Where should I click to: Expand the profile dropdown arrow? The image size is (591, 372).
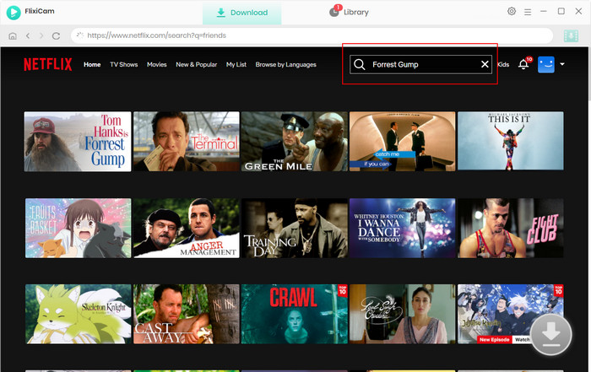tap(562, 64)
